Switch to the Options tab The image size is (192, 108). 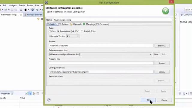63,24
